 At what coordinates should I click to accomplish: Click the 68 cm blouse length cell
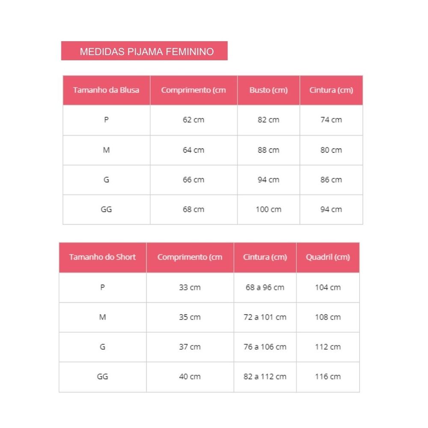click(193, 210)
